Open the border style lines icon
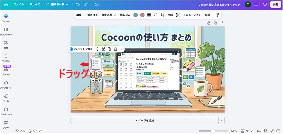Screen dimensions: 283x134 tap(149, 15)
